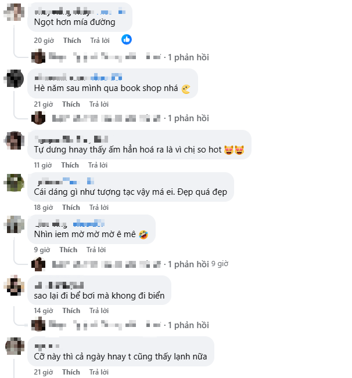Reply to 'Hè năm sau' comment
The image size is (352, 378).
click(100, 104)
